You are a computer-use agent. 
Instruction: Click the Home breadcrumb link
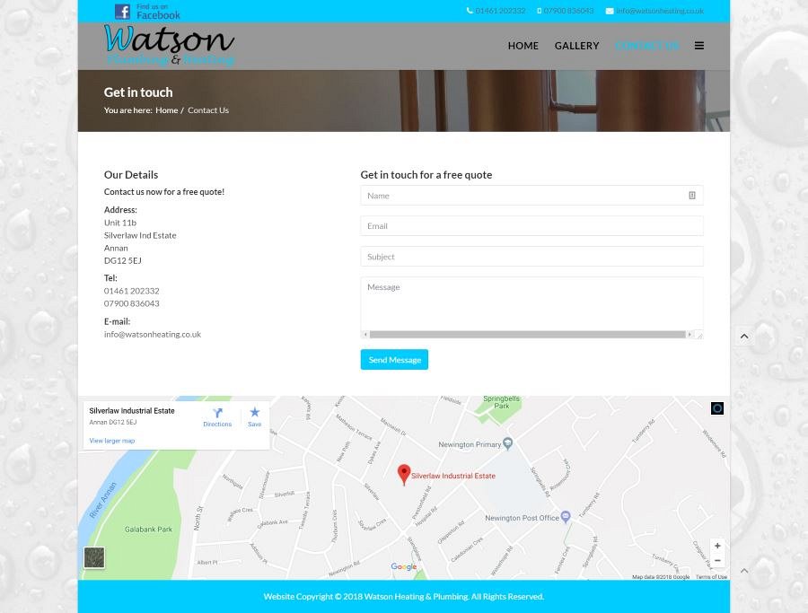(x=166, y=110)
